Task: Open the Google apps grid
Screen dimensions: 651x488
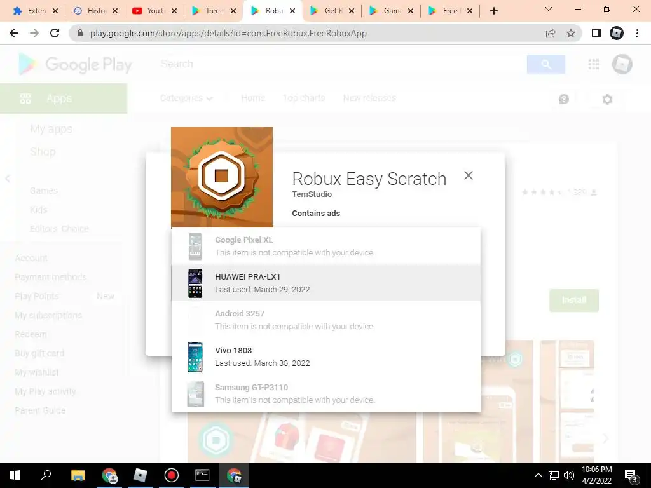Action: coord(594,64)
